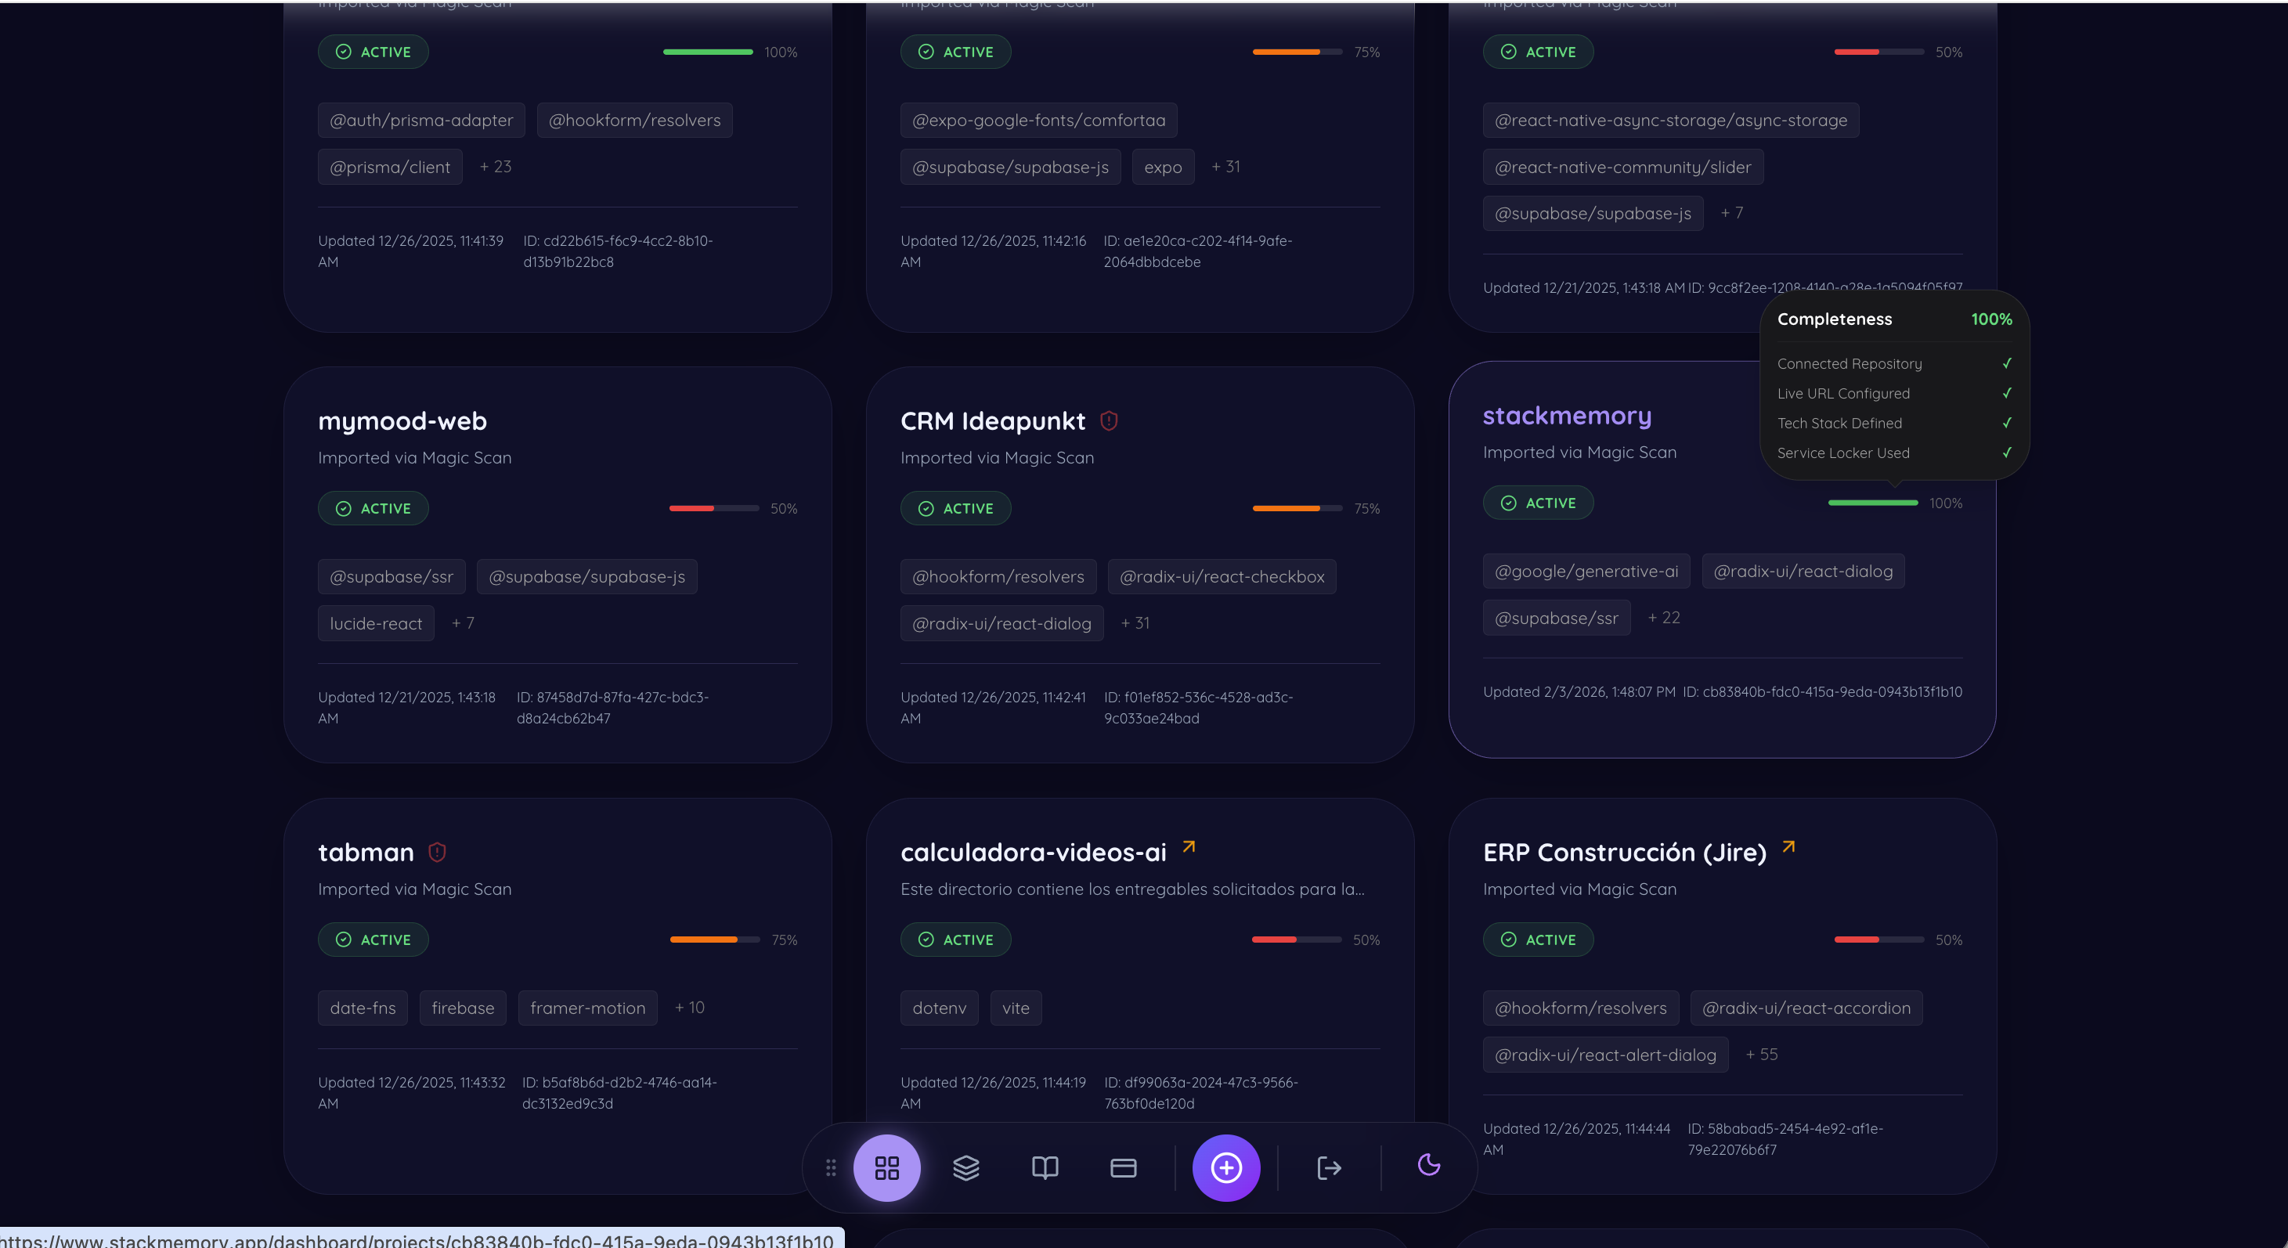Screen dimensions: 2288x1248
Task: Open the book documentation icon in dock
Action: coord(1045,1167)
